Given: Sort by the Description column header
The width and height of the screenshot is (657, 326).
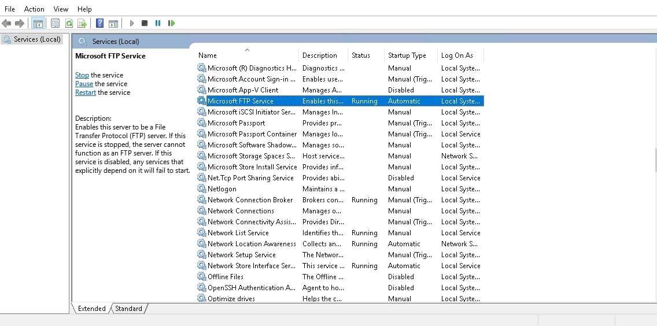Looking at the screenshot, I should pos(323,55).
